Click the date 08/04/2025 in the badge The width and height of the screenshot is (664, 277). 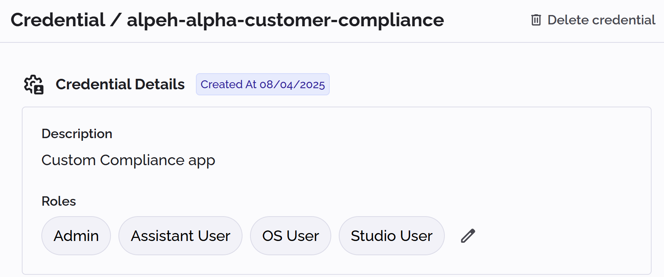(292, 84)
